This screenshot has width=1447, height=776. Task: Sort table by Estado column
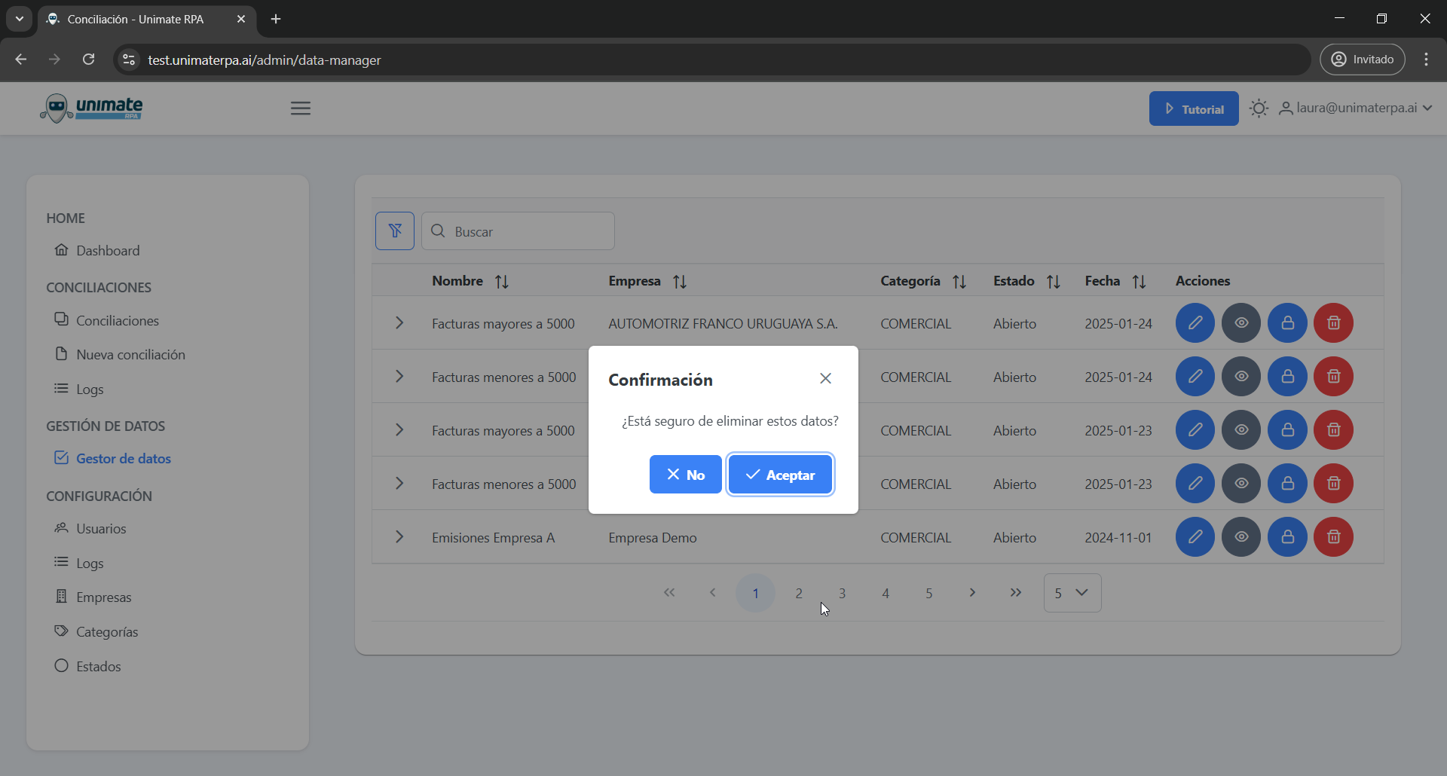(x=1054, y=282)
